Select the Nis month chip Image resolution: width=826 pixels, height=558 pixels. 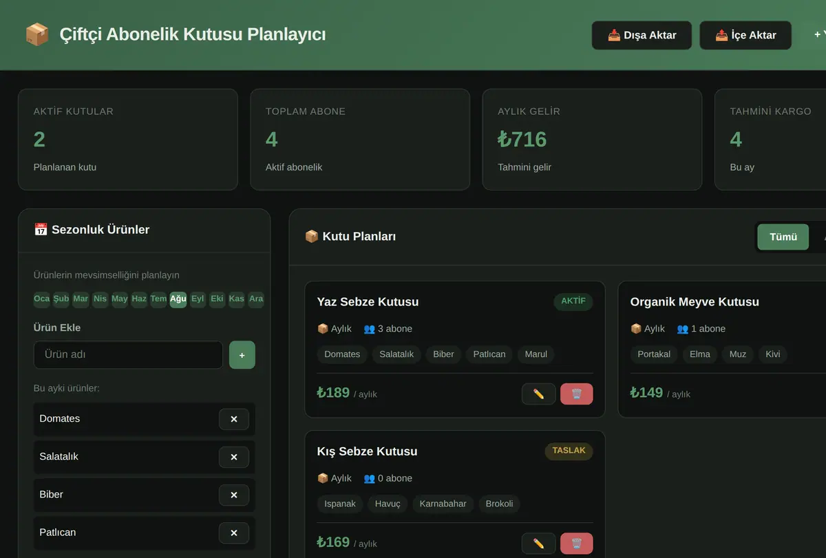[100, 299]
